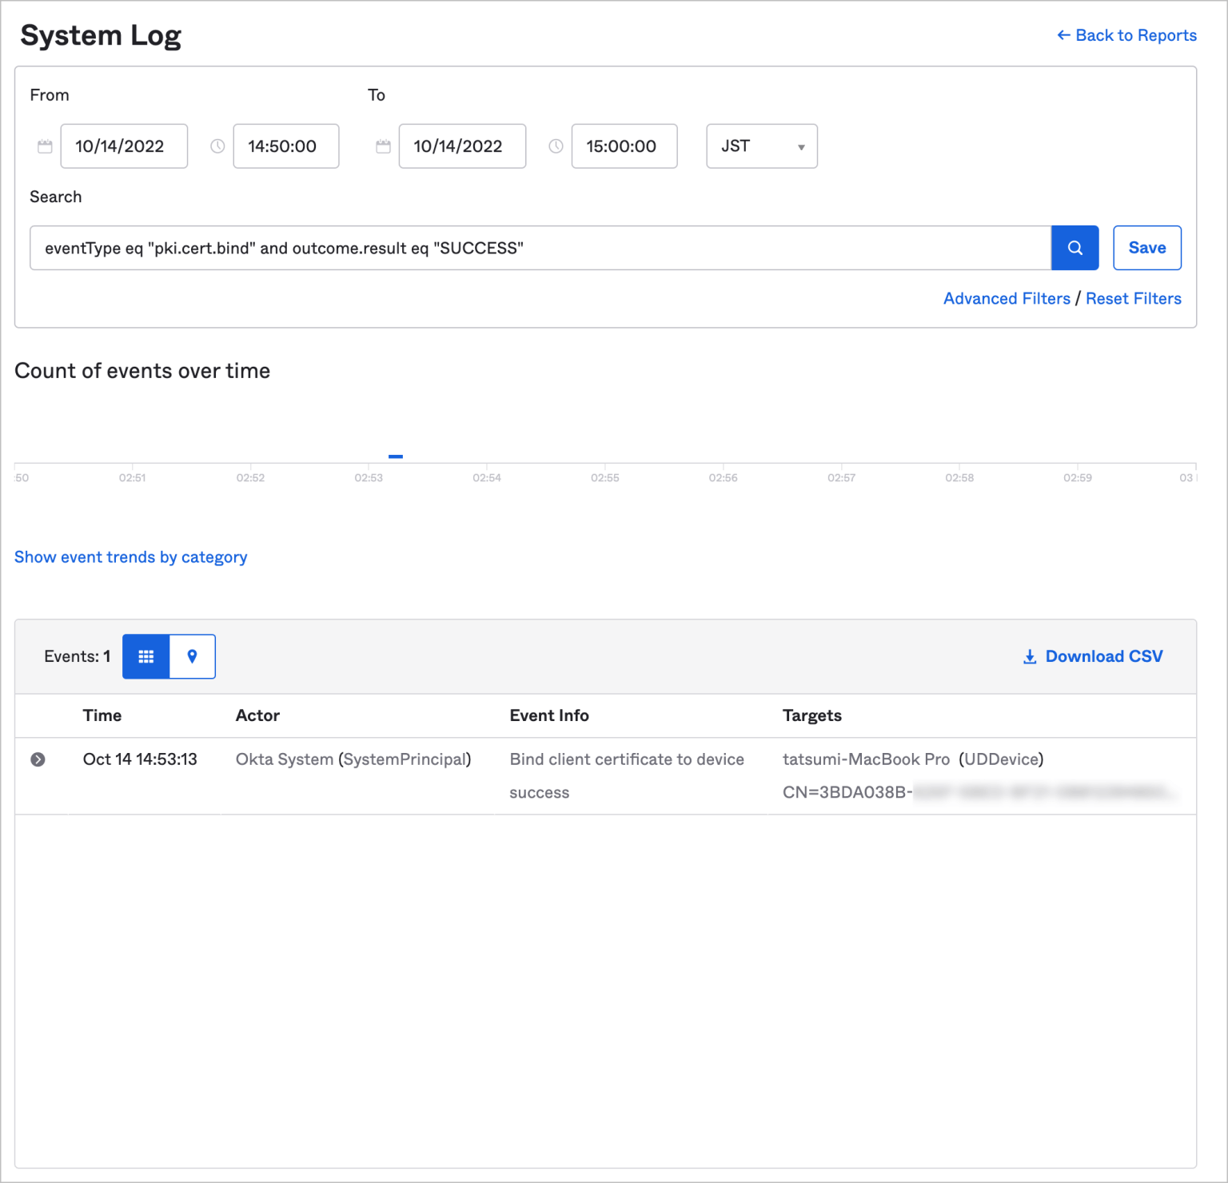Open the To date calendar picker

coord(383,146)
